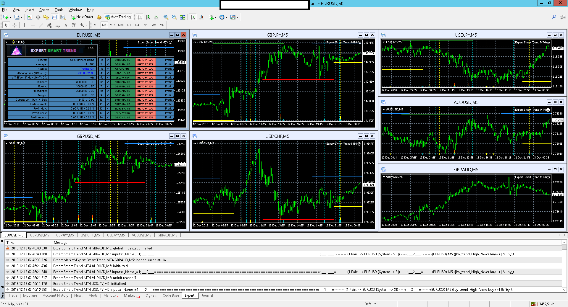Toggle the V checkbox for the USDJPY pair
Viewport: 568px width, 307px height.
coord(108,78)
